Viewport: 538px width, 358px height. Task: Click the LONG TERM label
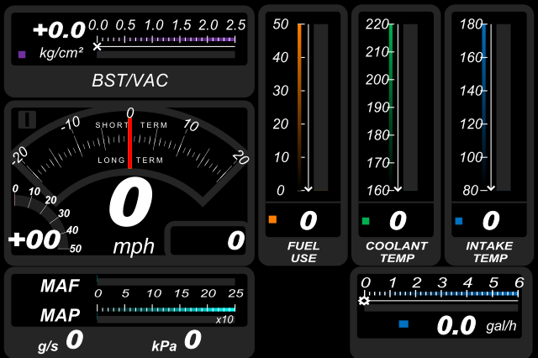pyautogui.click(x=130, y=161)
